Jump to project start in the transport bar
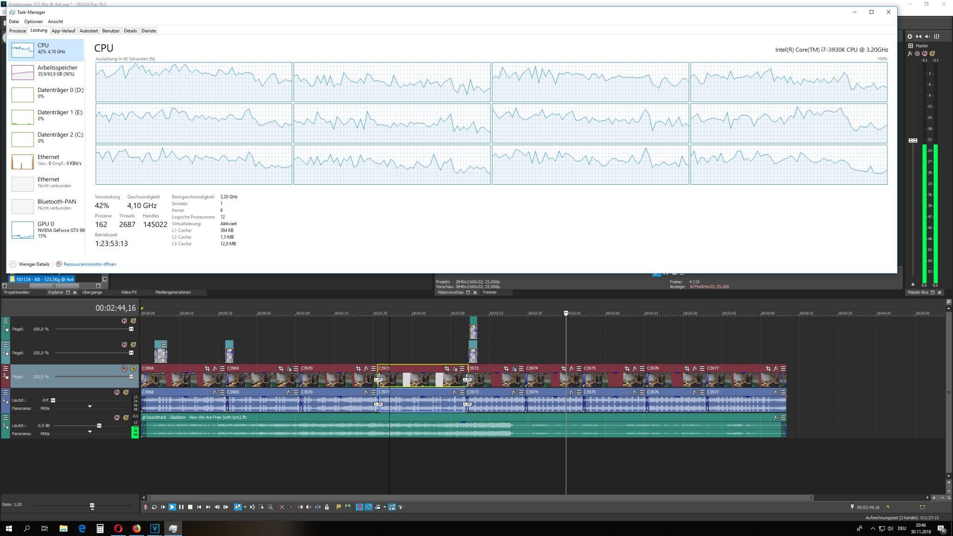This screenshot has height=536, width=953. [x=199, y=507]
